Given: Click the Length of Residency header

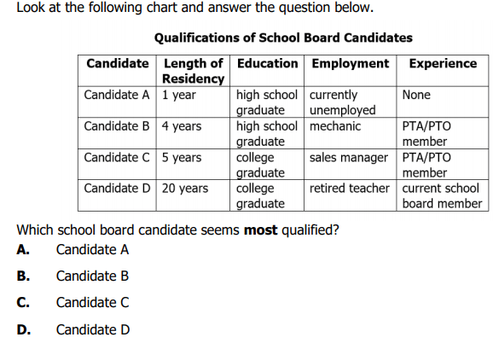Looking at the screenshot, I should [x=193, y=71].
